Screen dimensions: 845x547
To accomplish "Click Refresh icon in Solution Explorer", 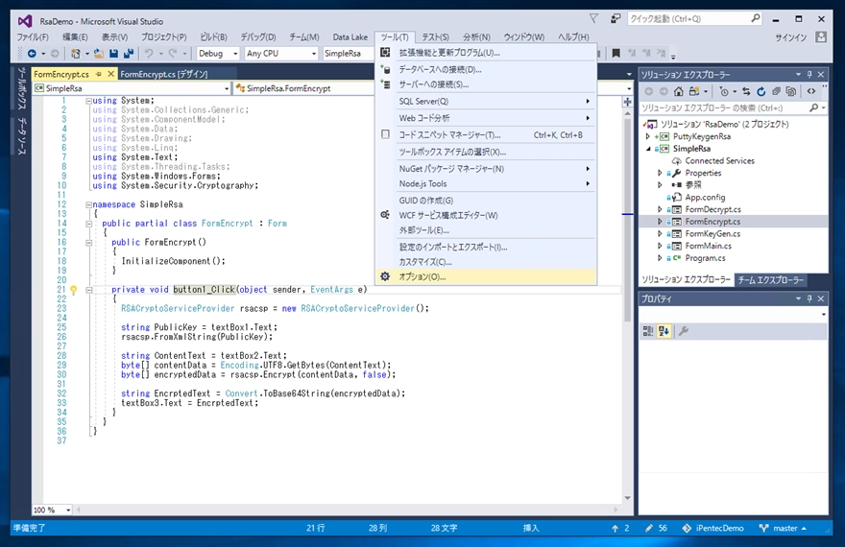I will click(x=760, y=91).
